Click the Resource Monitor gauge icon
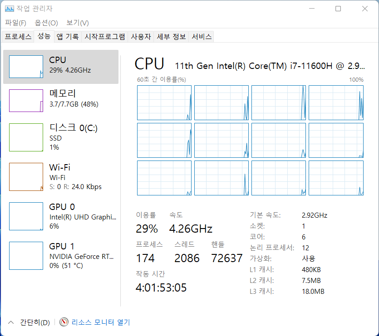 pyautogui.click(x=64, y=322)
